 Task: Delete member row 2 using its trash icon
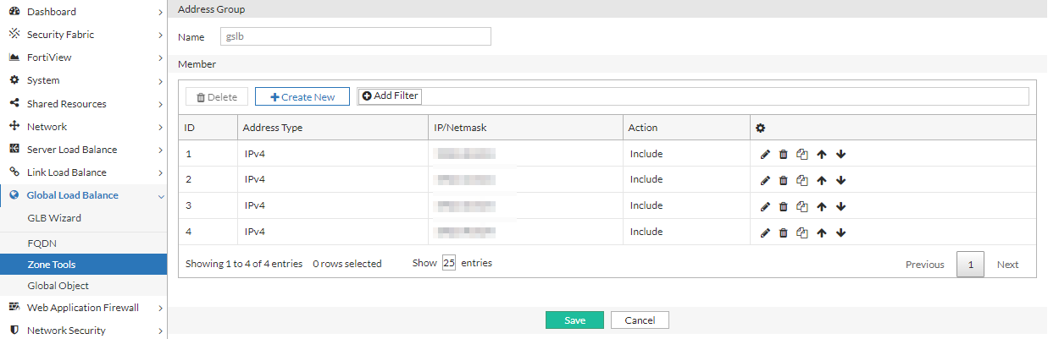pos(784,180)
